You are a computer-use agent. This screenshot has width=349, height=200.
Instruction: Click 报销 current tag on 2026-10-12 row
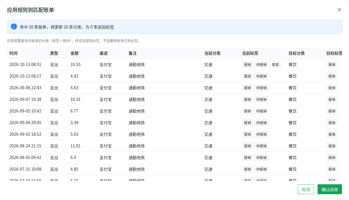click(x=247, y=76)
